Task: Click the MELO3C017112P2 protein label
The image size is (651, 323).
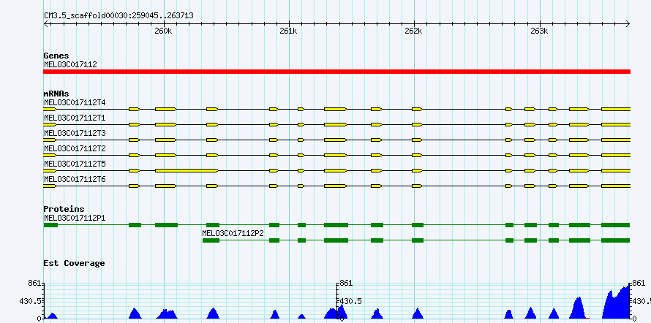Action: point(233,233)
